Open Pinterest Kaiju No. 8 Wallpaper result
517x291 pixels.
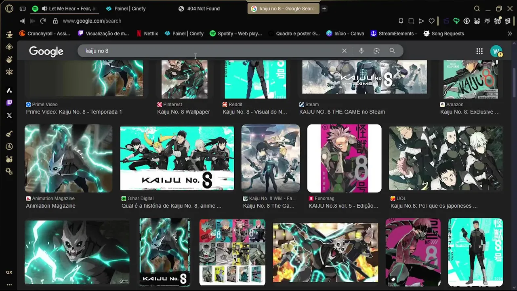click(x=183, y=112)
